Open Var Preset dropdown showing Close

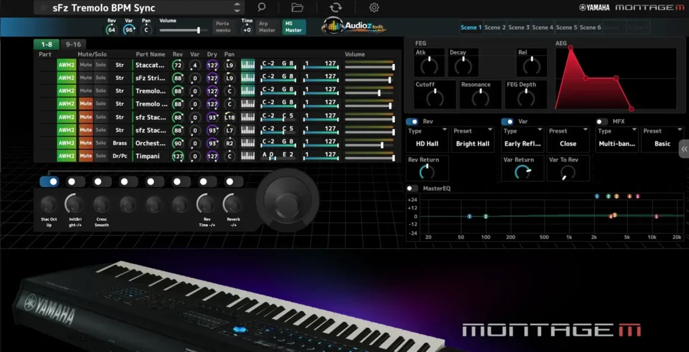point(568,139)
